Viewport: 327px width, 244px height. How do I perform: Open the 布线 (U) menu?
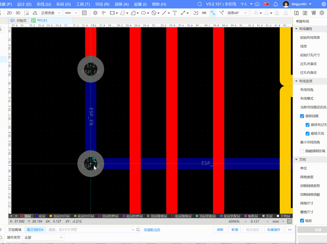point(44,4)
